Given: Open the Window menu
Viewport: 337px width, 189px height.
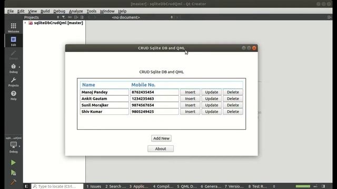Looking at the screenshot, I should coord(107,11).
